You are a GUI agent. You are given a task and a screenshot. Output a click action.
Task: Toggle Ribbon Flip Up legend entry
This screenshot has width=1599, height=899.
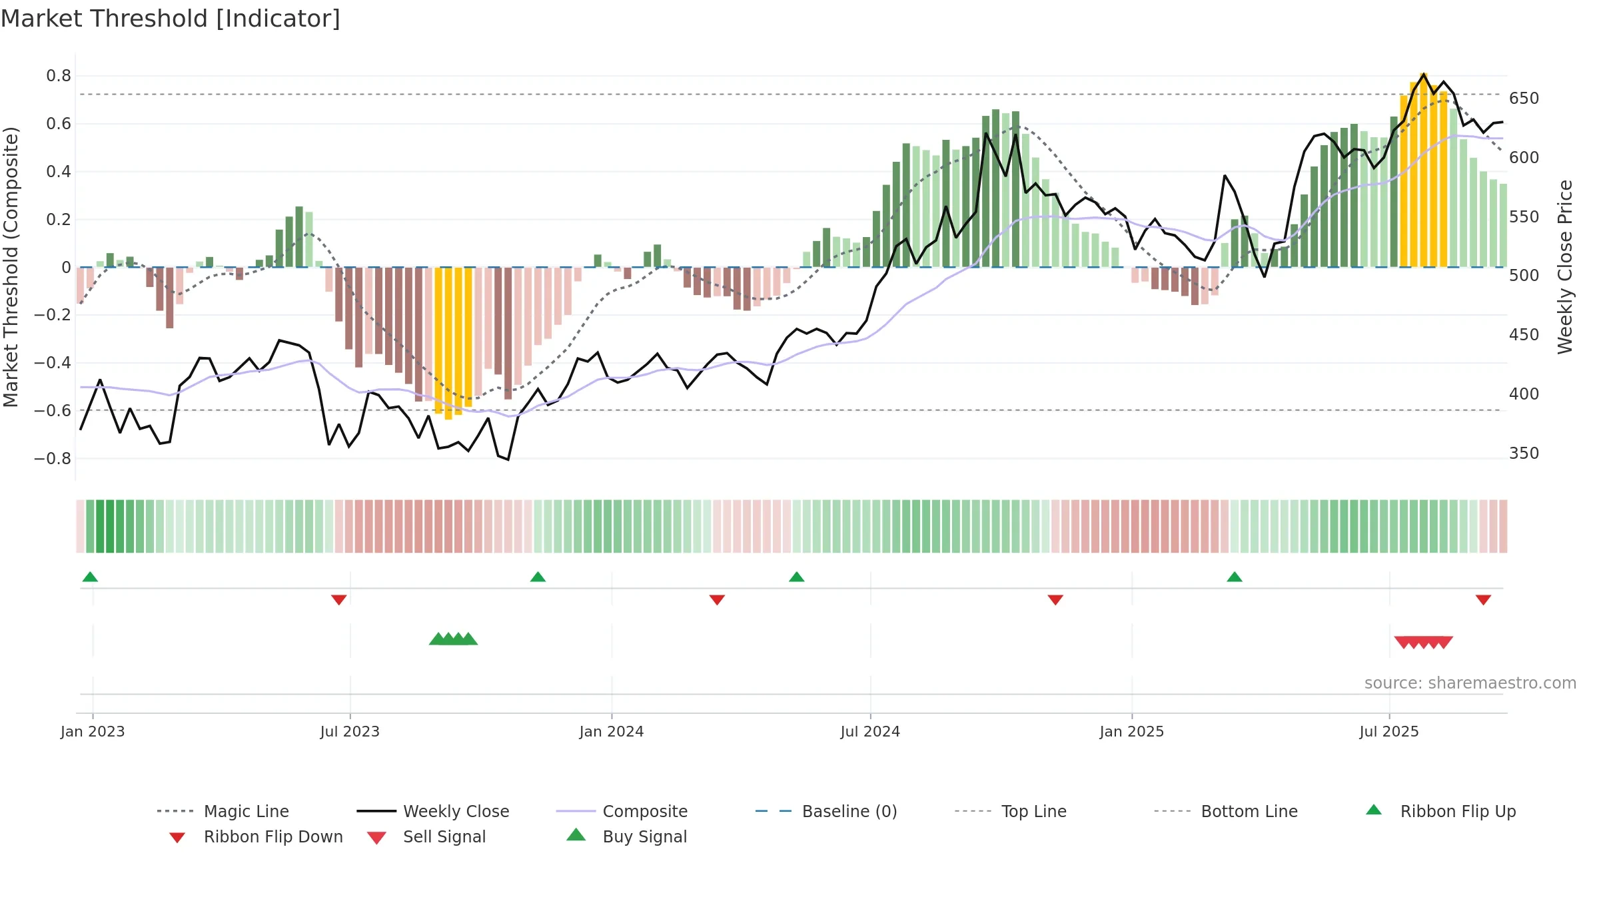(1440, 811)
